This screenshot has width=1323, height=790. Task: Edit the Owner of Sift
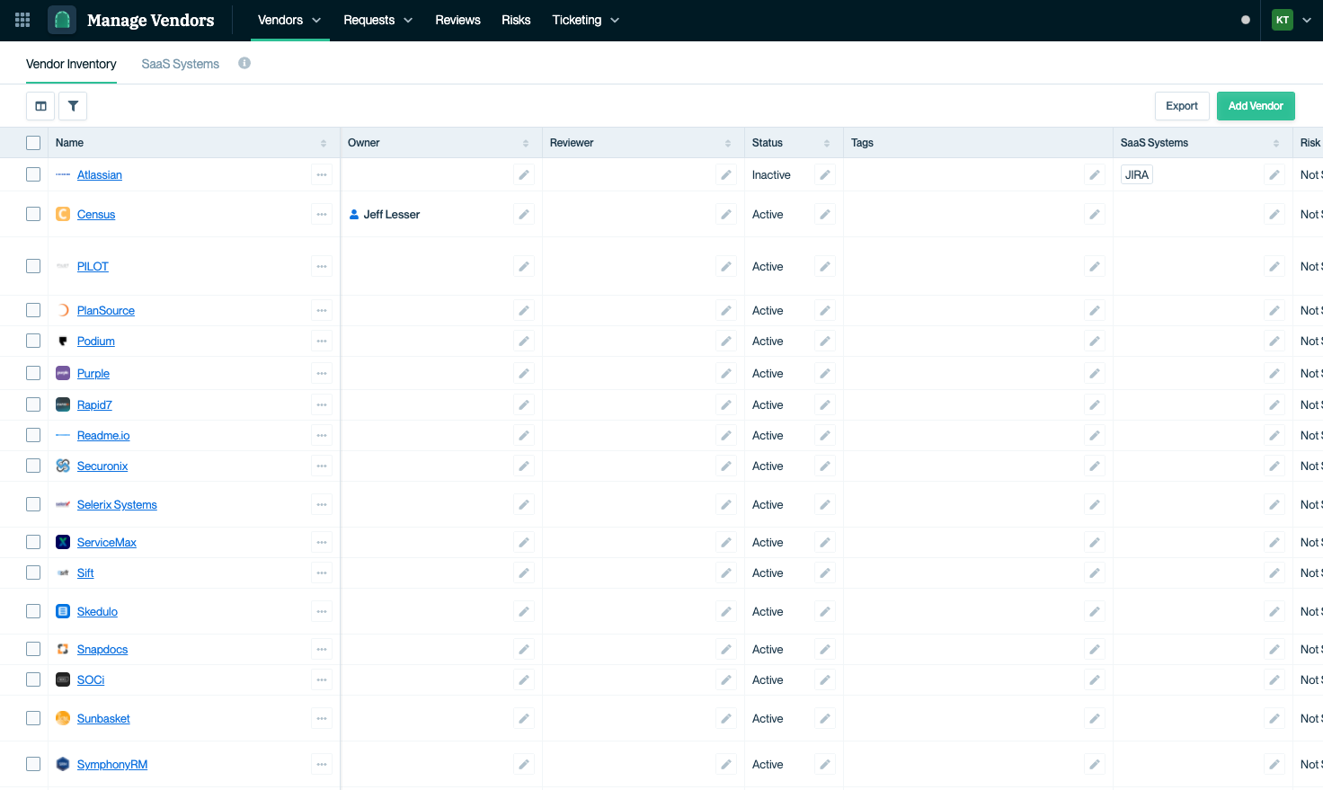(524, 573)
